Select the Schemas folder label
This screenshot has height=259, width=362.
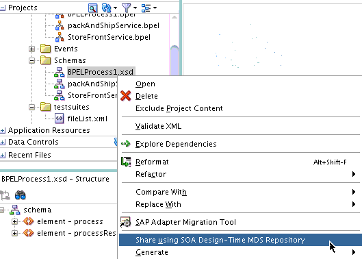[70, 60]
